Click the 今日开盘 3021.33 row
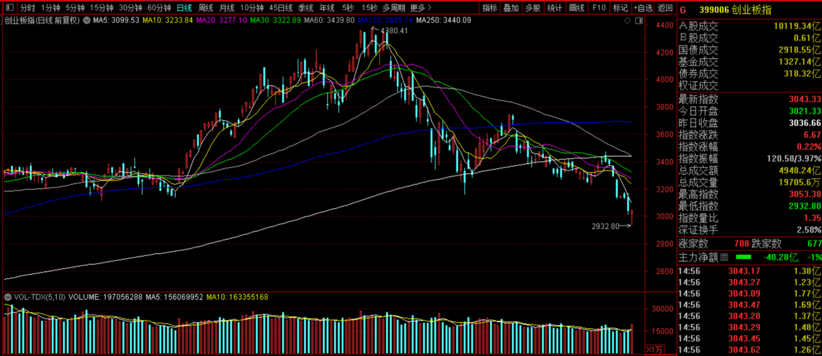Image resolution: width=822 pixels, height=356 pixels. point(749,111)
